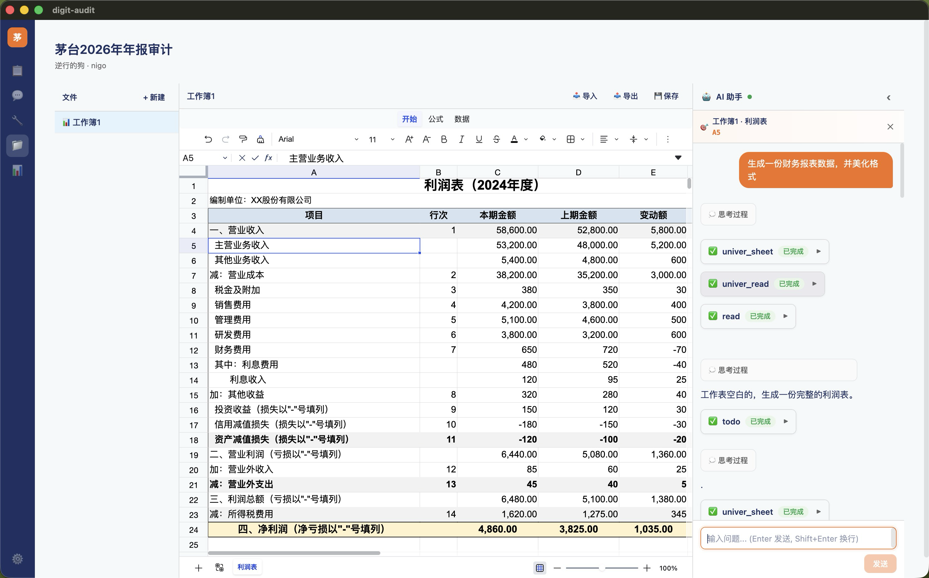Screen dimensions: 929x578
Task: Expand the todo tool result
Action: tap(748, 422)
